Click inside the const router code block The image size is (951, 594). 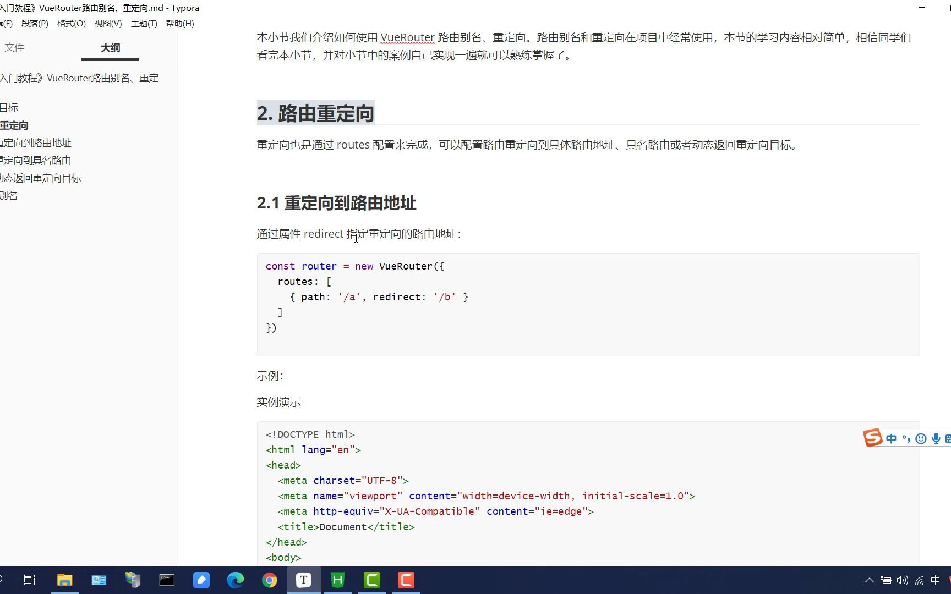588,305
